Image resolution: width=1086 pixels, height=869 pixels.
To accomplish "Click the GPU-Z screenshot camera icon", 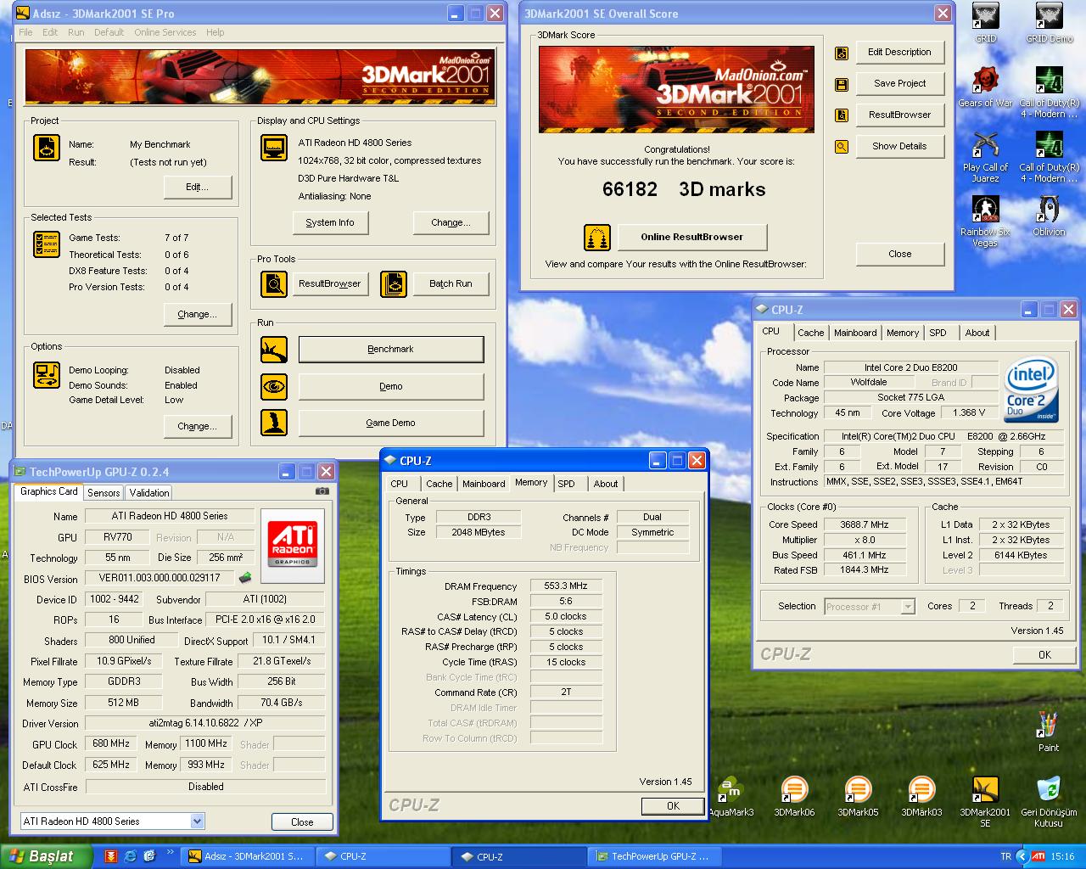I will [322, 491].
